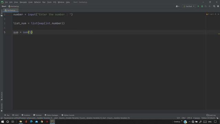
Task: Open the Refactor menu
Action: pyautogui.click(x=37, y=2)
